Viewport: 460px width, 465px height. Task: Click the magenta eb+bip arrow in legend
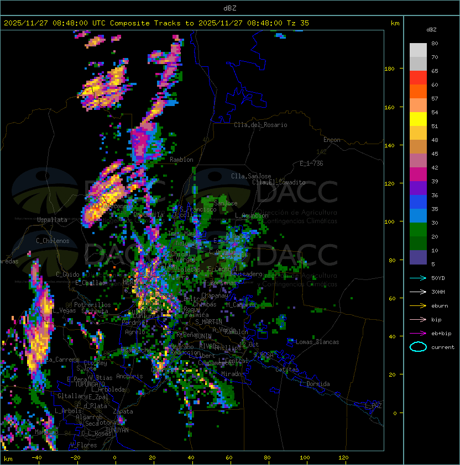click(x=418, y=334)
